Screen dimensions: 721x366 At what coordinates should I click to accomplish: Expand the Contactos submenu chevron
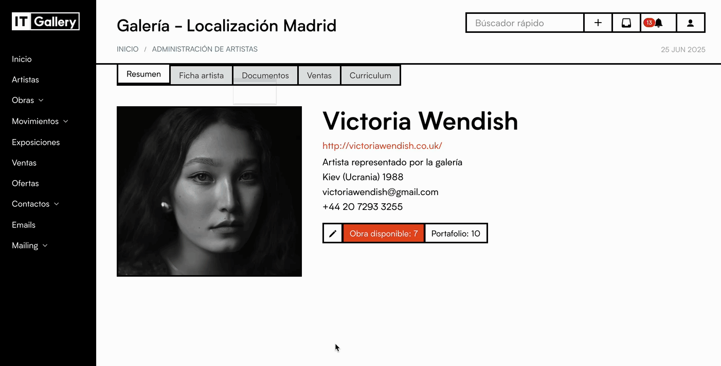(57, 204)
